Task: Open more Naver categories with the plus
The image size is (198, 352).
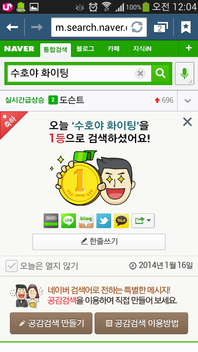Action: click(189, 48)
